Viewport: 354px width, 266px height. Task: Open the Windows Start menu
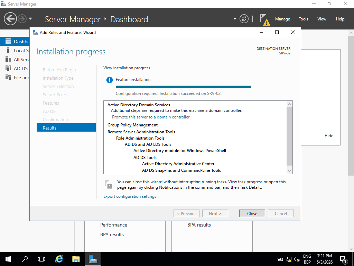click(x=8, y=259)
